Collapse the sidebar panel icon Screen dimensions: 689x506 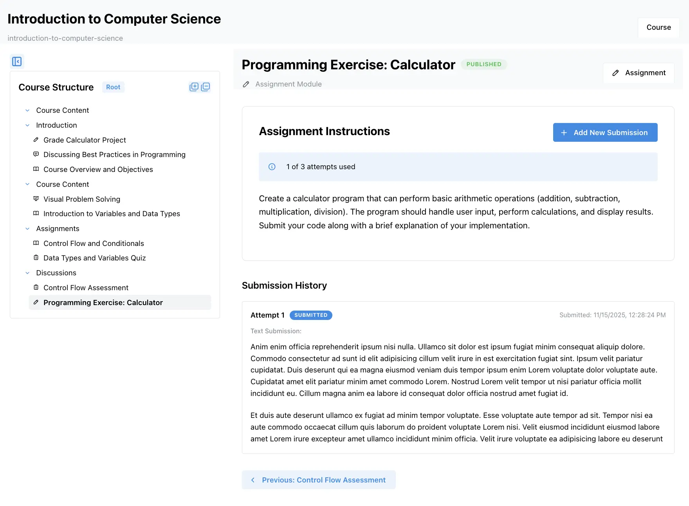click(17, 61)
